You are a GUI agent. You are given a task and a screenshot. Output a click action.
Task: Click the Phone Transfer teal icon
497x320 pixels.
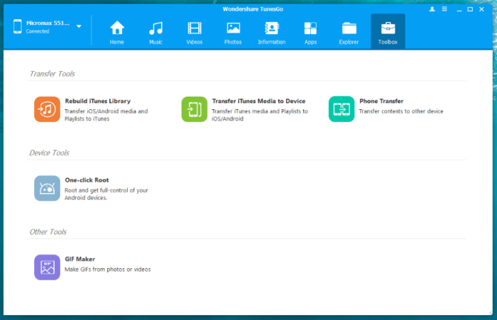tap(342, 109)
